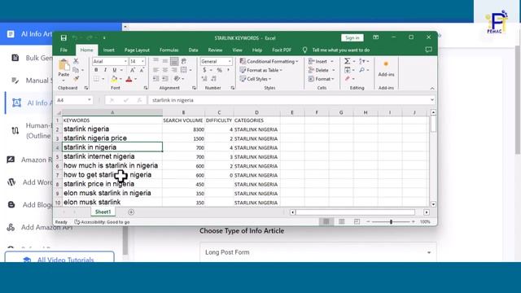Image resolution: width=521 pixels, height=293 pixels.
Task: Open the Long Post Form dropdown
Action: (318, 252)
